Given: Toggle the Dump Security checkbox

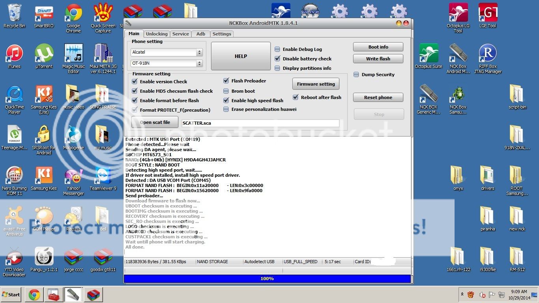Looking at the screenshot, I should pyautogui.click(x=356, y=75).
